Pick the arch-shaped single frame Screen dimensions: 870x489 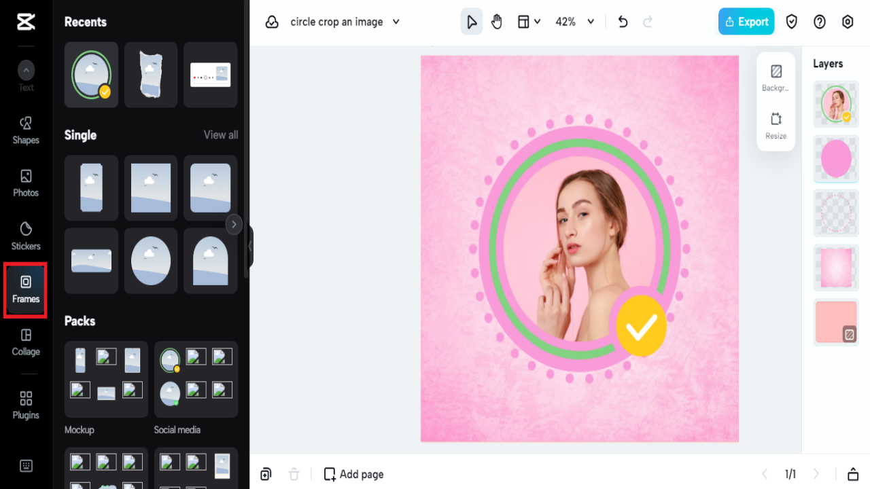coord(211,261)
